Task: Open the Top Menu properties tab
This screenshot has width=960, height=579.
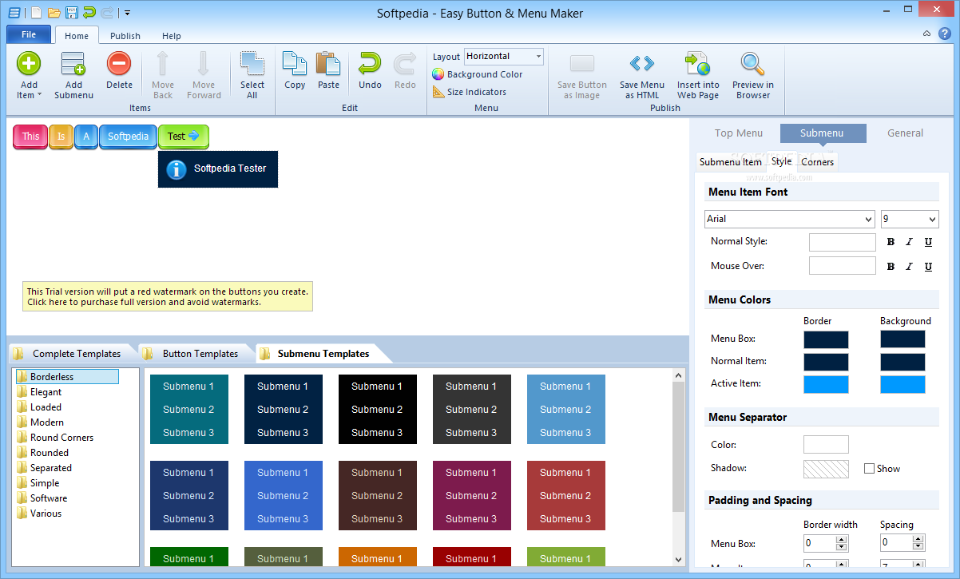Action: [739, 133]
